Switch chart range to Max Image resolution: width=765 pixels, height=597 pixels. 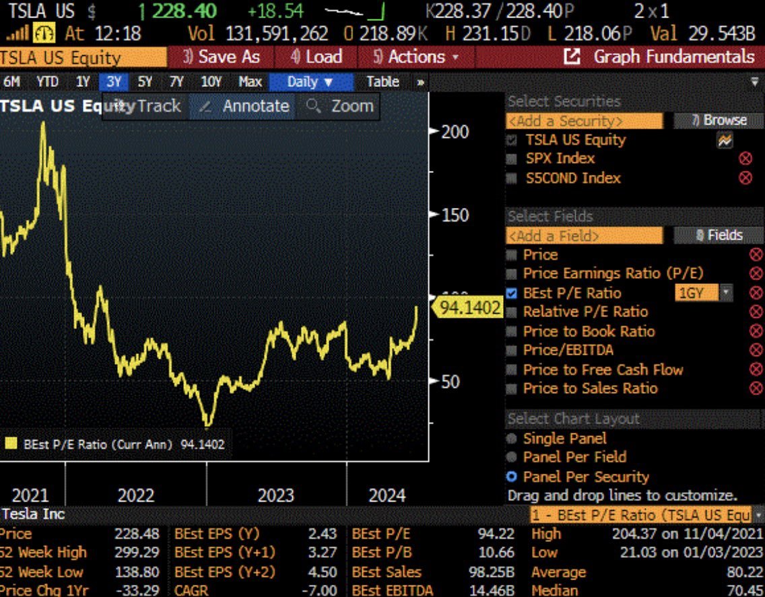pos(251,82)
